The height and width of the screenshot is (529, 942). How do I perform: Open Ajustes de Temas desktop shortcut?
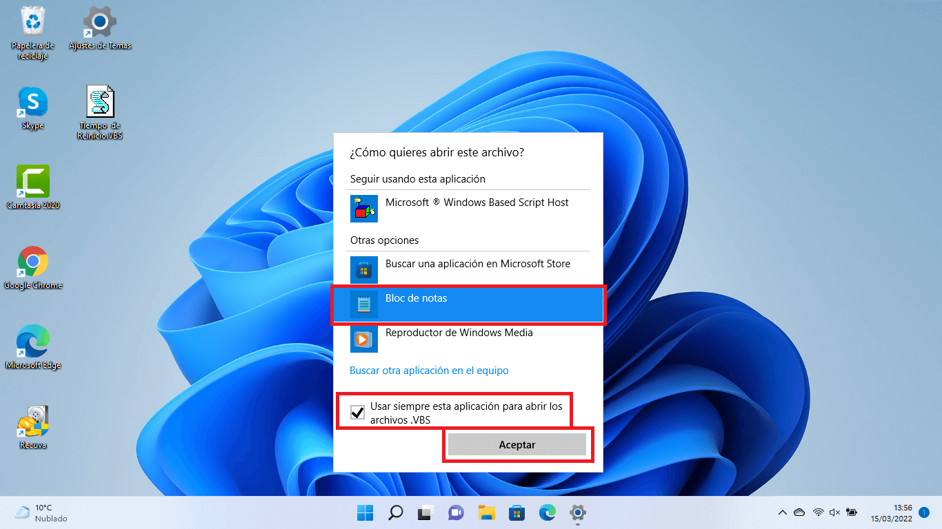point(100,28)
